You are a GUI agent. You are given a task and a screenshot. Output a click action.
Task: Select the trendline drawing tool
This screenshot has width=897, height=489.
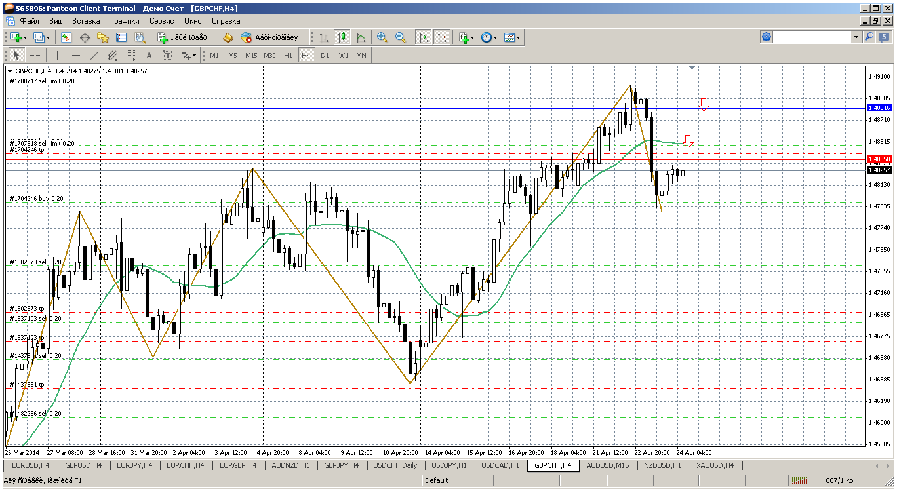point(94,56)
